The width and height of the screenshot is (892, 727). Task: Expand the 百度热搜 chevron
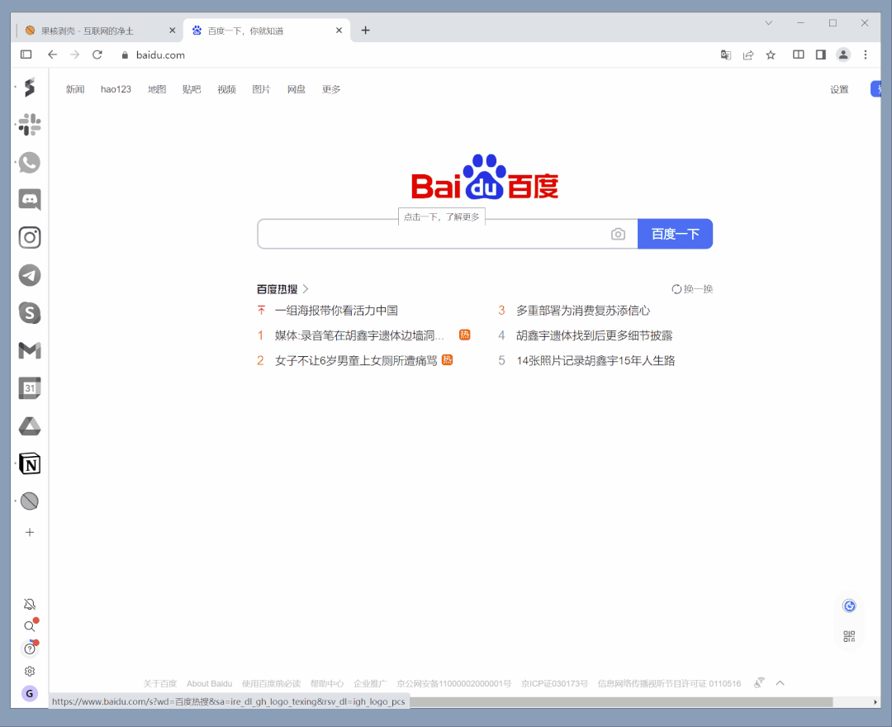pyautogui.click(x=306, y=289)
